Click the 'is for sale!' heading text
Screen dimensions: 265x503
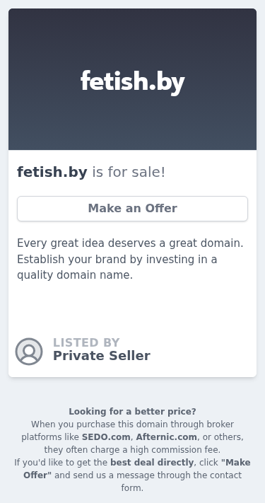129,172
